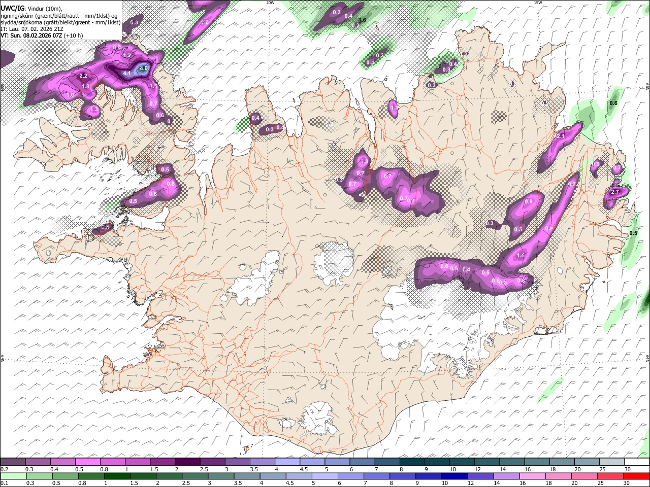The width and height of the screenshot is (650, 487).
Task: Click the "IT: Lau. 07. 02. 2026 21Z" line
Action: point(32,29)
